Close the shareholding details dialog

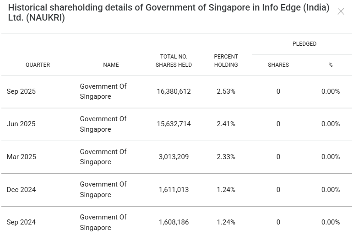coord(341,12)
